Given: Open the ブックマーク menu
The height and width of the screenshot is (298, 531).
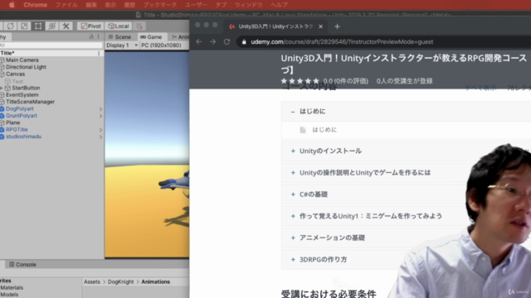Looking at the screenshot, I should (160, 5).
